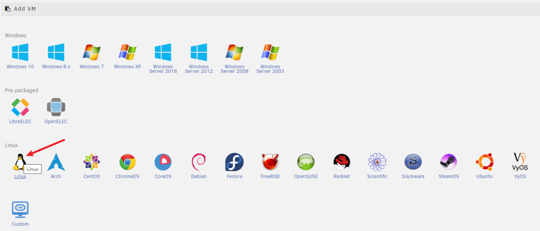Open the Fedora text label

coord(234,176)
